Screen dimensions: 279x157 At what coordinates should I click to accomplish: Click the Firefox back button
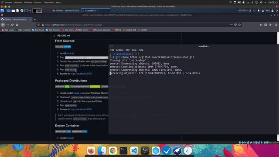click(3, 25)
